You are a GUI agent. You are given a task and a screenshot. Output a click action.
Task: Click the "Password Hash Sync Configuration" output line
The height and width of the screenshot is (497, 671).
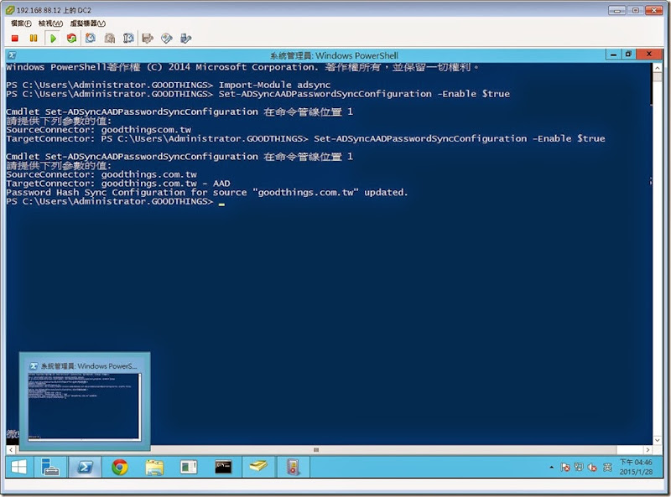tap(206, 193)
